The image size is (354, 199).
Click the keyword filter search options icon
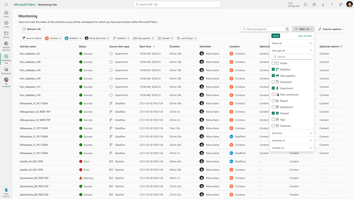(287, 29)
